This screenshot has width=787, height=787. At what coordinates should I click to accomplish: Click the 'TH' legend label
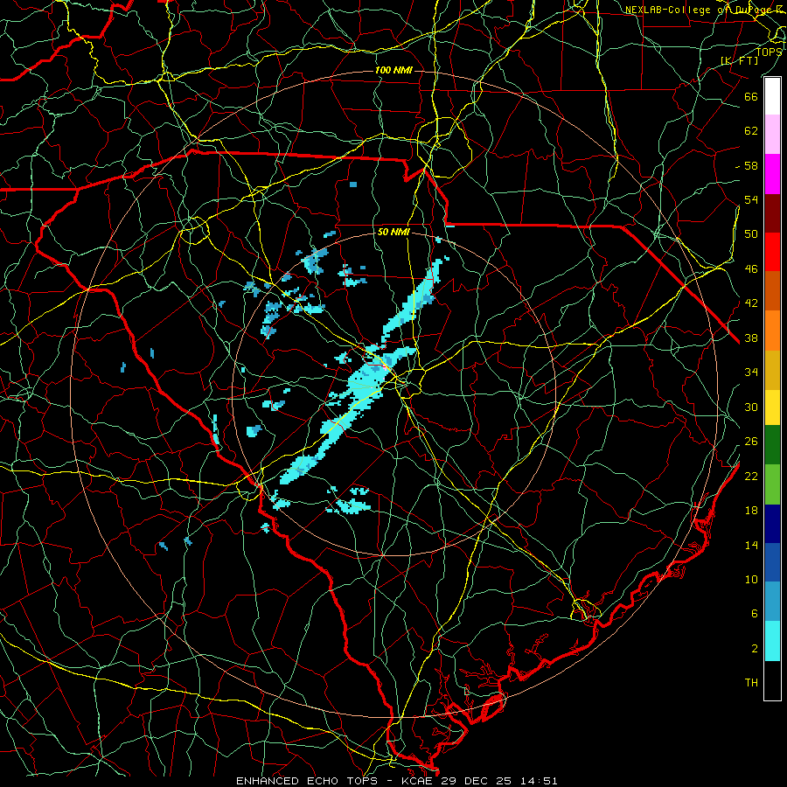coord(751,683)
